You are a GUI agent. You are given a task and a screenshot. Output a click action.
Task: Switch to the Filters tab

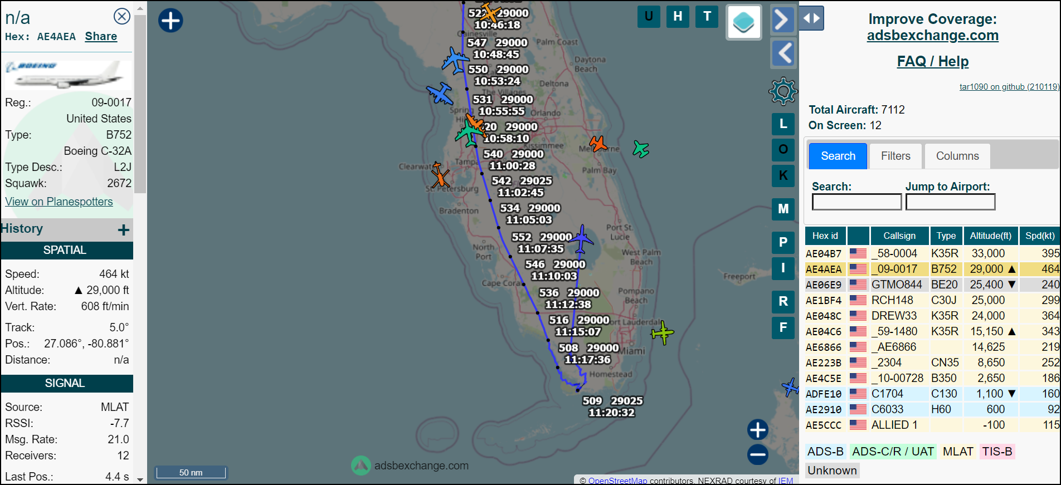click(895, 156)
